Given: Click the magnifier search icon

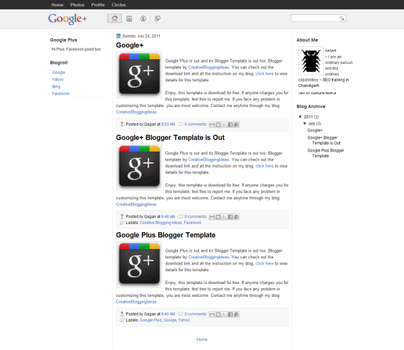Looking at the screenshot, I should 342,18.
